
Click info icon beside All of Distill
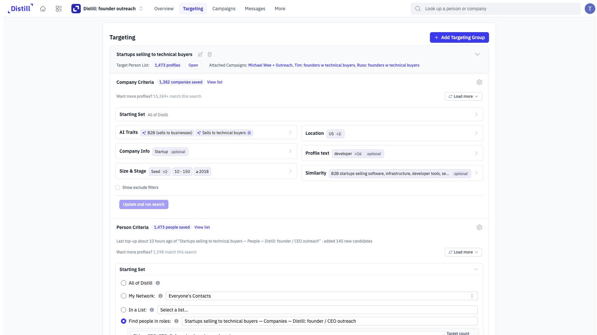click(158, 283)
